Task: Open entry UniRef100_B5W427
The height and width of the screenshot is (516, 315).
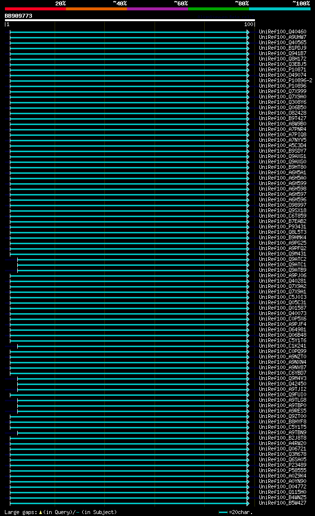Action: [283, 503]
